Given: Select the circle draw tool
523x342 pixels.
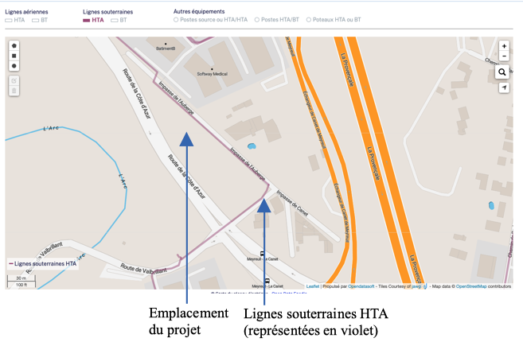Looking at the screenshot, I should [14, 66].
